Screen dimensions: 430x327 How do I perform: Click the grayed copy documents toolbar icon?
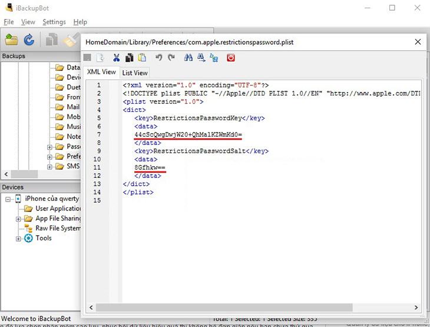tap(52, 39)
